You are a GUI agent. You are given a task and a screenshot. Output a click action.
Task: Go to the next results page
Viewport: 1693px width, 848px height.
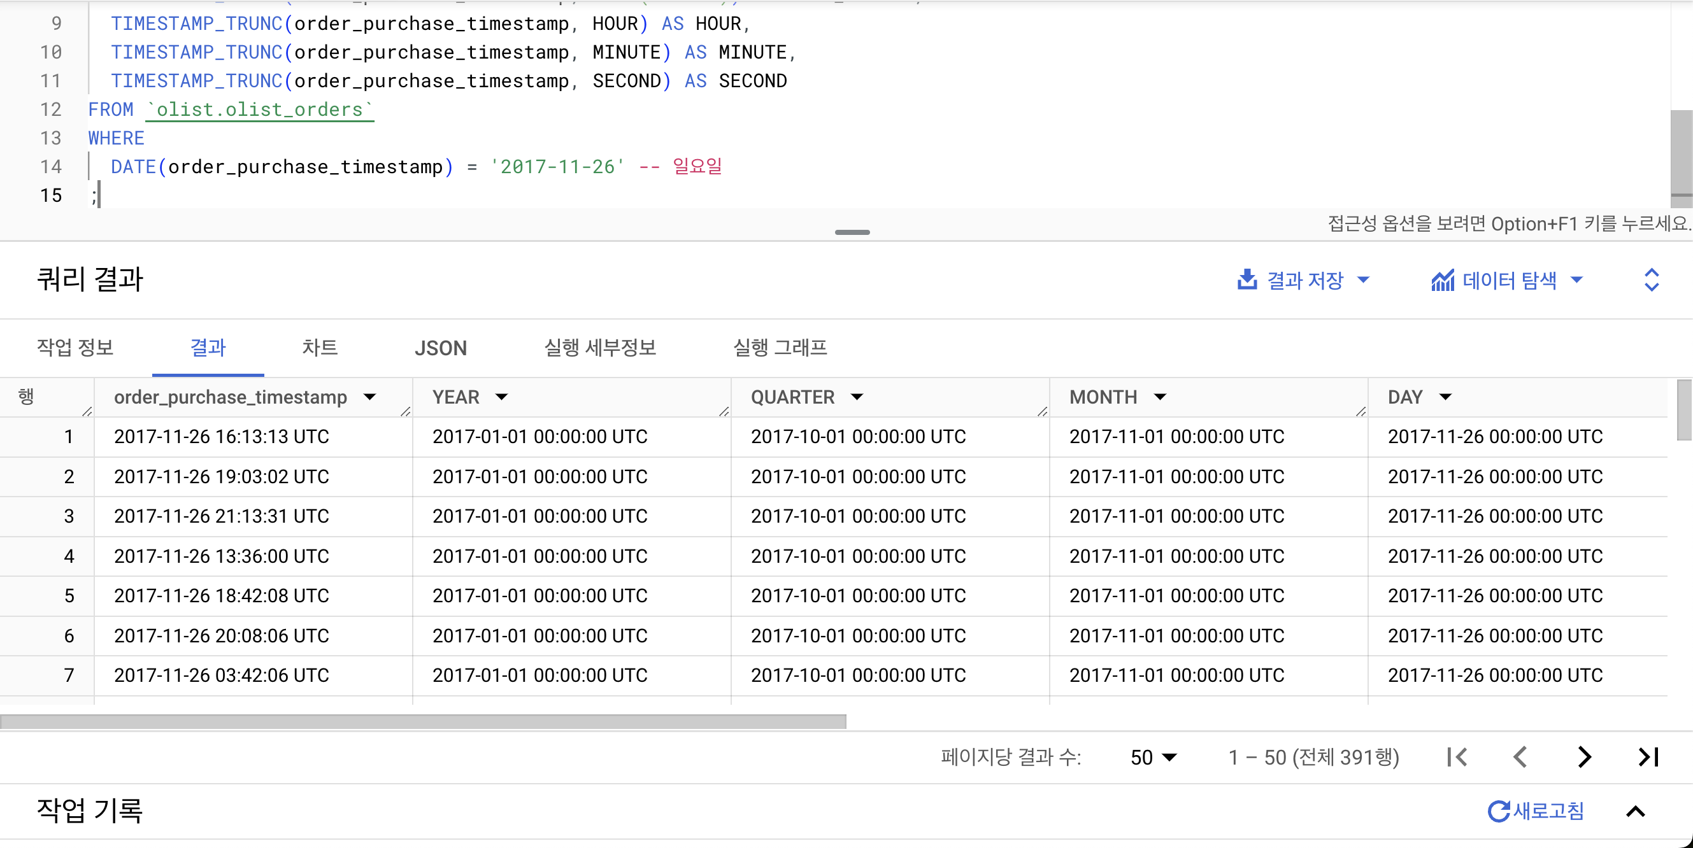(1584, 757)
